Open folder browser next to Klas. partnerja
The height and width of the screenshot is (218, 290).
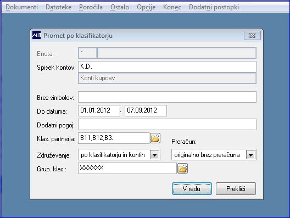pyautogui.click(x=155, y=138)
